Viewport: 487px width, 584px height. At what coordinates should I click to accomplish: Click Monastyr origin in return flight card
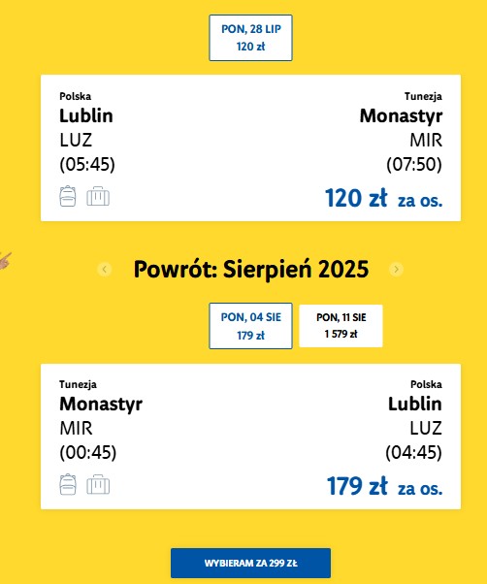(x=101, y=404)
